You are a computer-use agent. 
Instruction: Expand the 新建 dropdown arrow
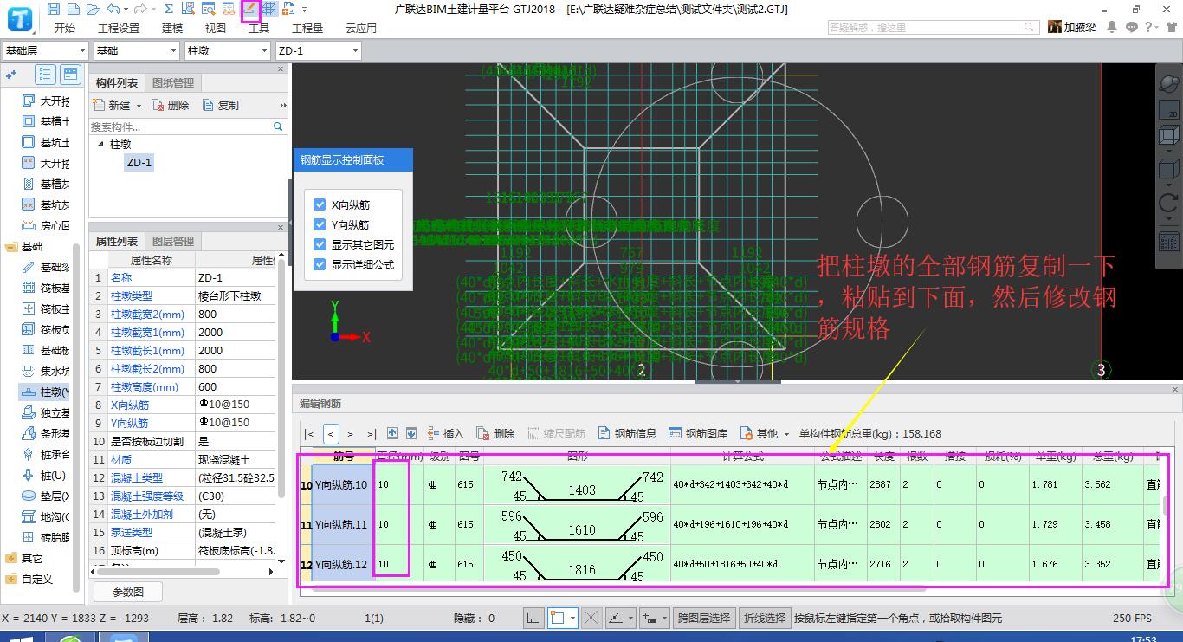click(x=139, y=106)
